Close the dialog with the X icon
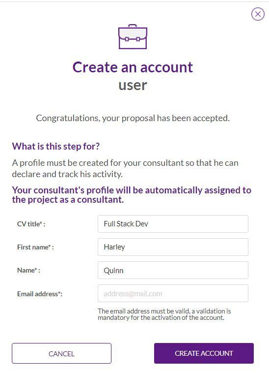 [258, 14]
